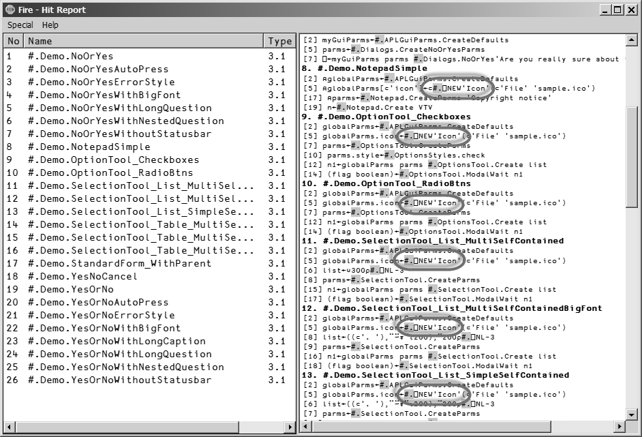Click report heading '8. #.Demo.NotepadSimple'
Image resolution: width=642 pixels, height=437 pixels.
point(365,68)
